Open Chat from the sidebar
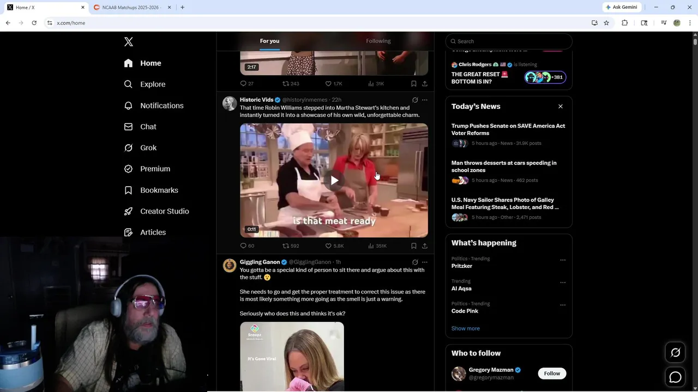Viewport: 698px width, 392px height. coord(140,127)
